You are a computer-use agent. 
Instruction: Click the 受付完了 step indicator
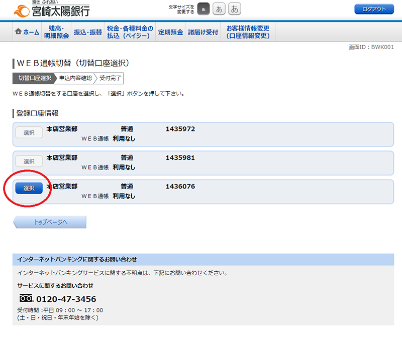[x=110, y=78]
